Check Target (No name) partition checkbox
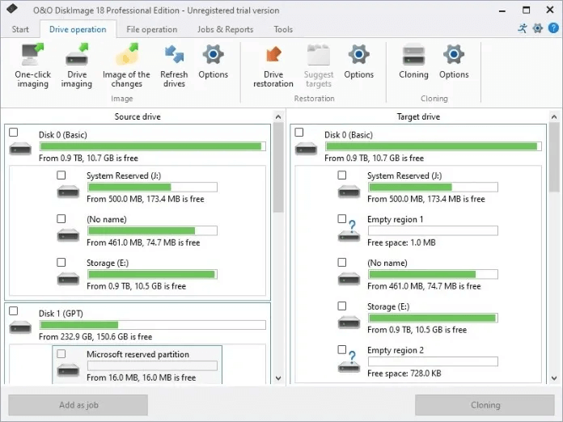The width and height of the screenshot is (563, 422). [342, 262]
